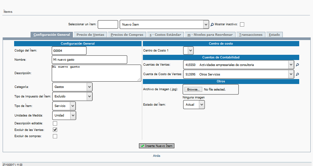Expand the Tipo de Impuesto del Ítem dropdown
Viewport: 313px width, 166px height.
click(x=72, y=96)
